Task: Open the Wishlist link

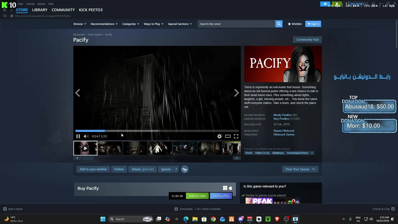Action: (294, 24)
